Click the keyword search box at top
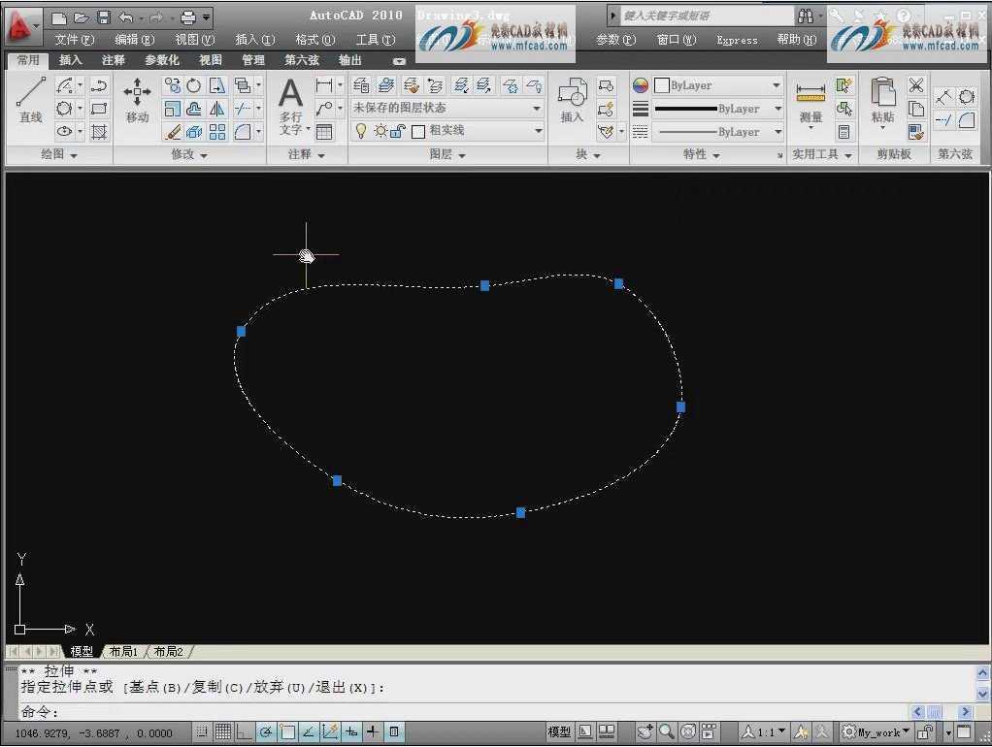Viewport: 992px width, 747px height. [x=706, y=16]
